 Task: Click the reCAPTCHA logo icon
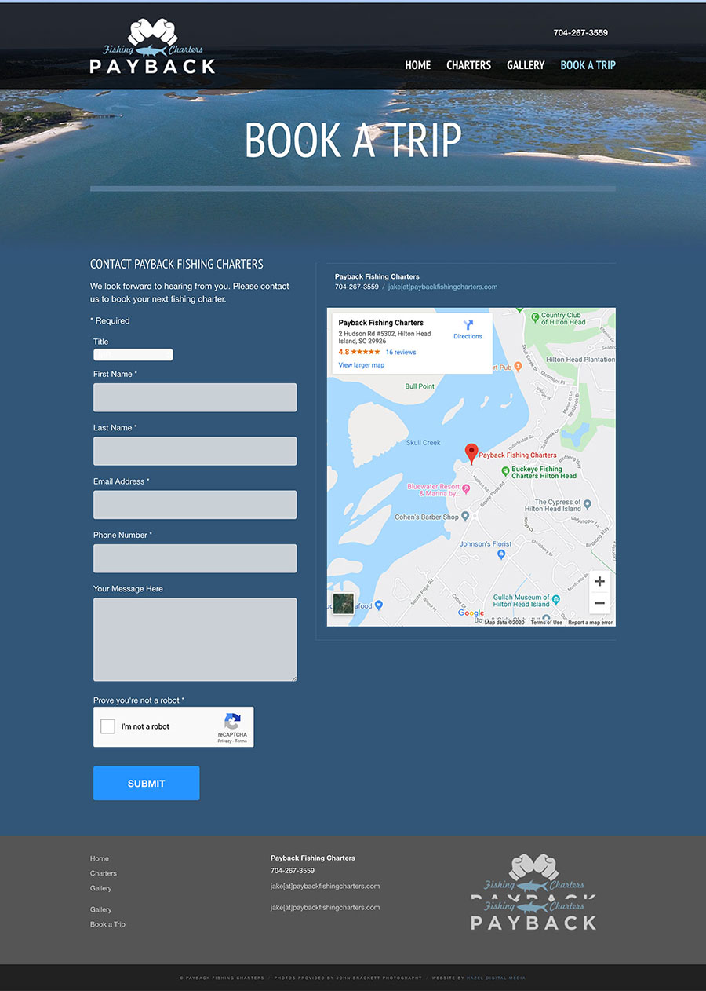232,721
